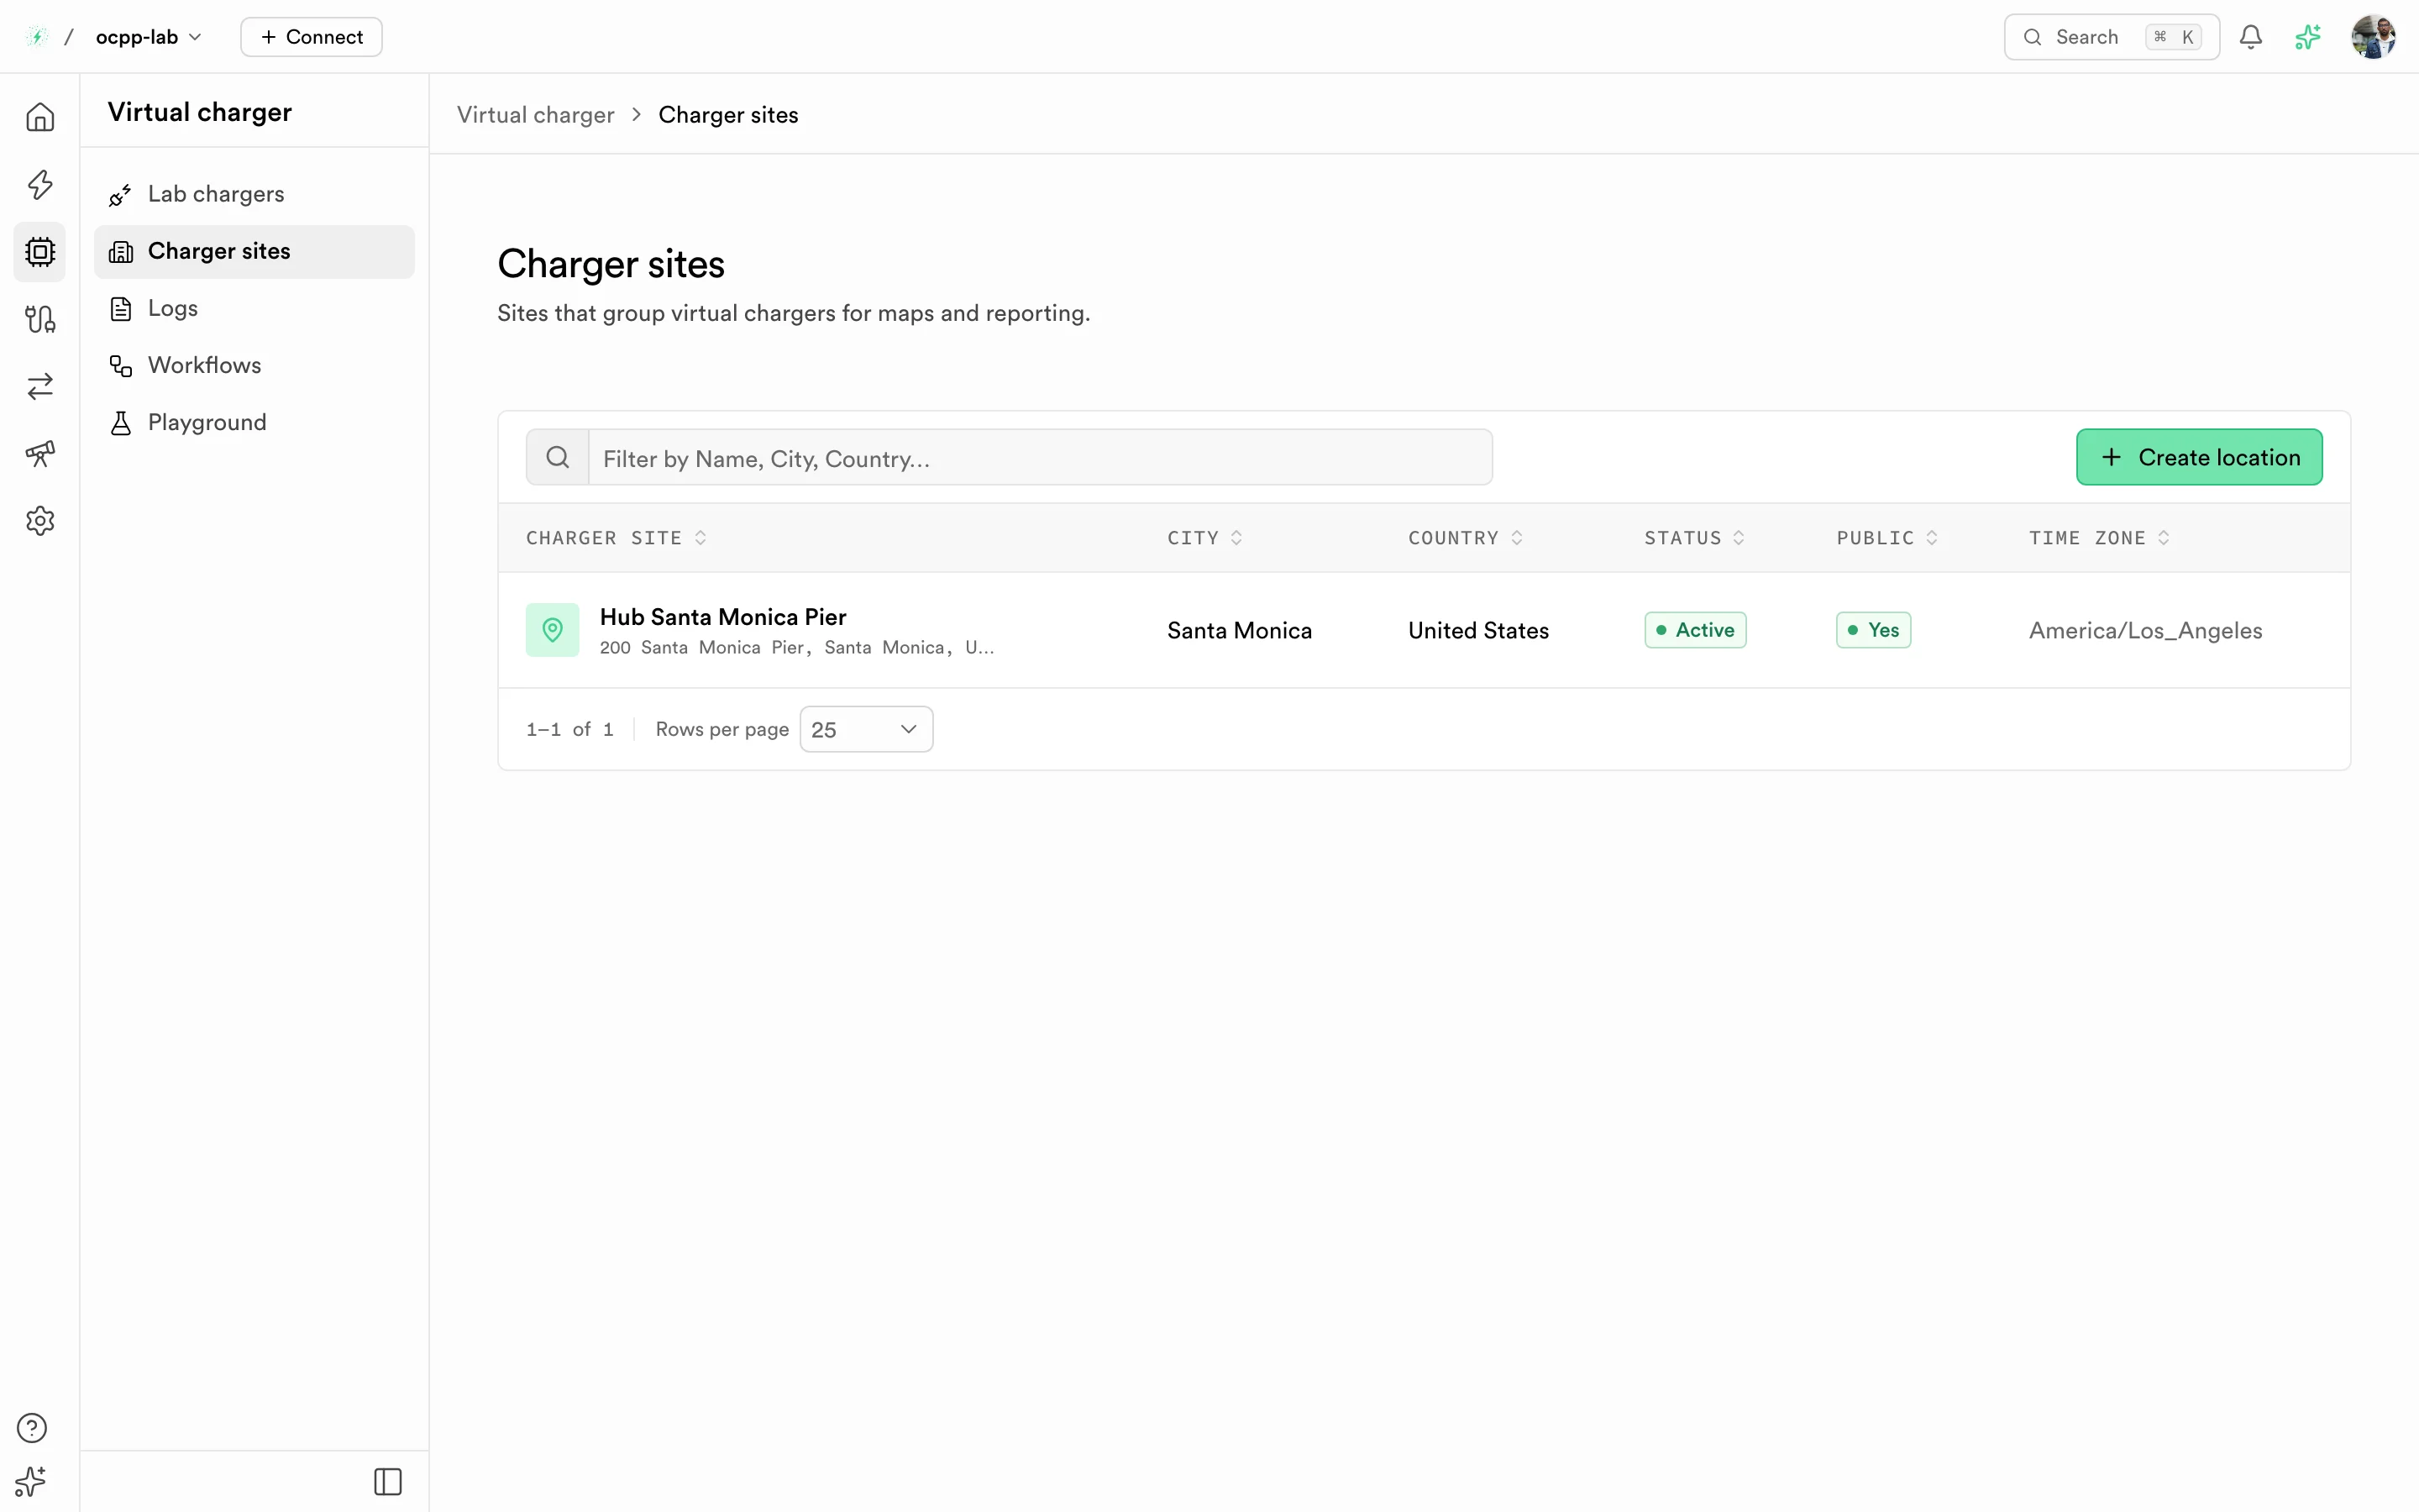2419x1512 pixels.
Task: Collapse sidebar with the panel toggle icon
Action: point(388,1481)
